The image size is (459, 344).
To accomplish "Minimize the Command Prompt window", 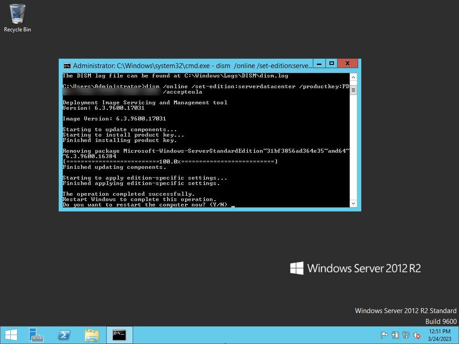I will (x=319, y=63).
